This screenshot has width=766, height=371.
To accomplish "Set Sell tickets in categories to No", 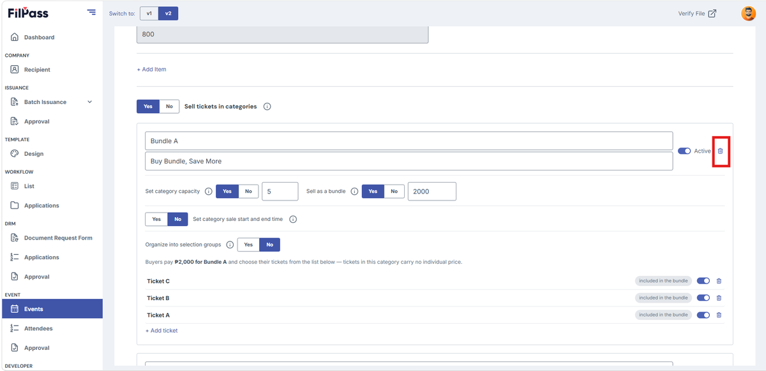I will click(x=169, y=107).
